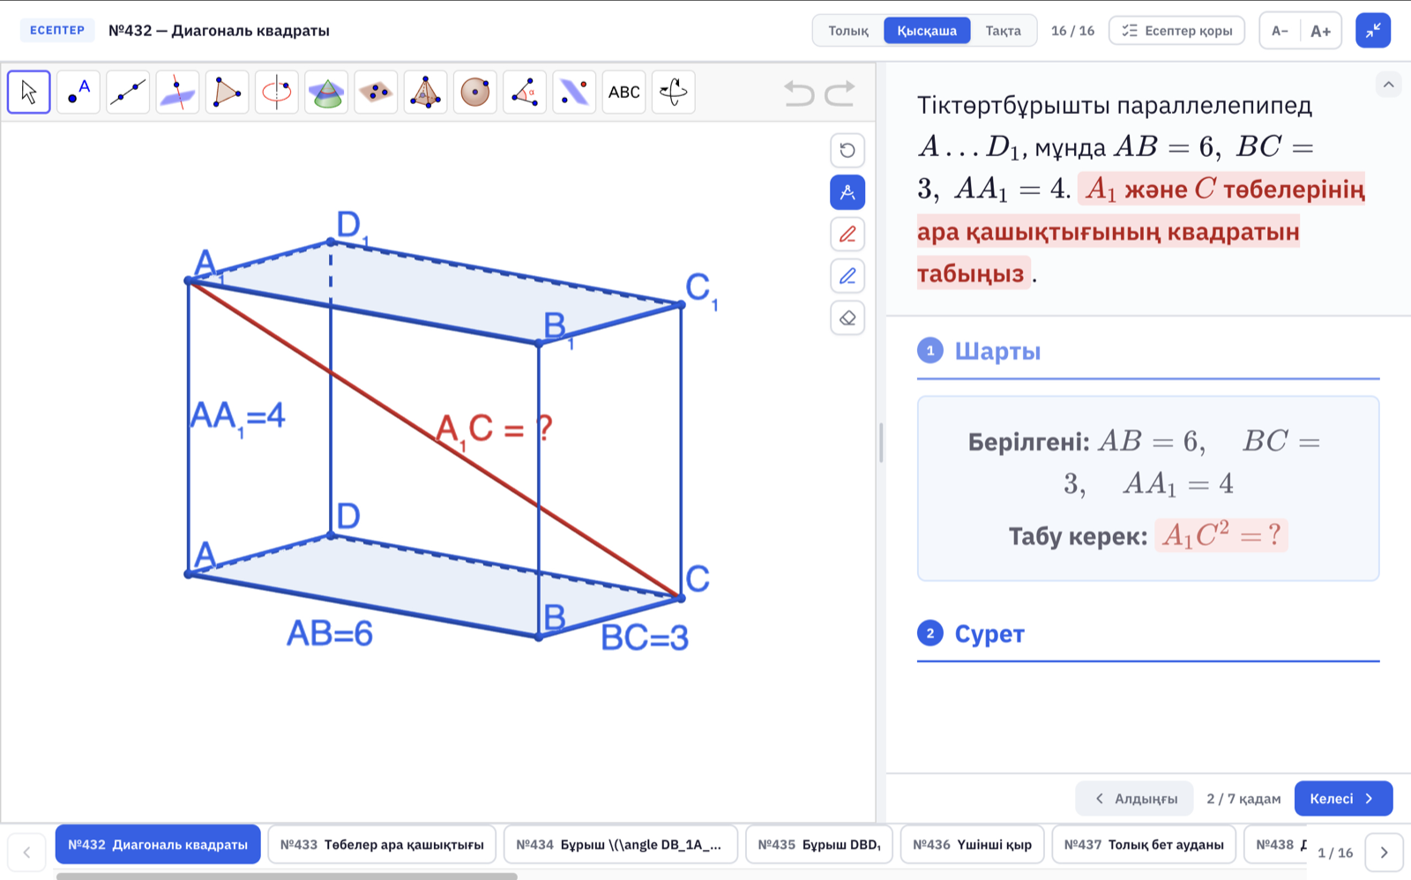Viewport: 1411px width, 880px height.
Task: Open the Есептер қоры problem bank
Action: (1176, 30)
